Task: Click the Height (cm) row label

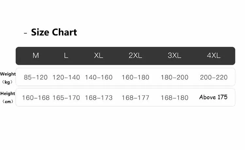Action: click(x=8, y=97)
